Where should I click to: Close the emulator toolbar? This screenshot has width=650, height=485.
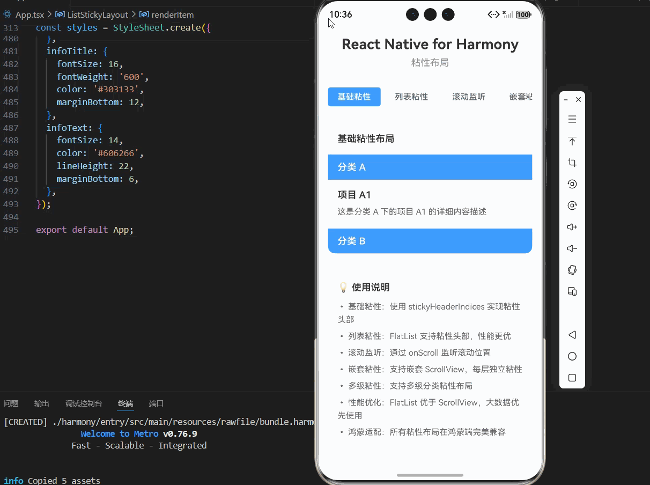tap(578, 100)
